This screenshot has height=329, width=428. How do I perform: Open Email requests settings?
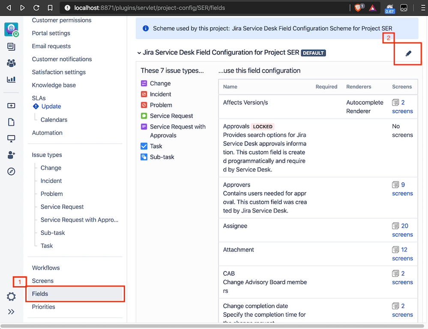pyautogui.click(x=51, y=46)
